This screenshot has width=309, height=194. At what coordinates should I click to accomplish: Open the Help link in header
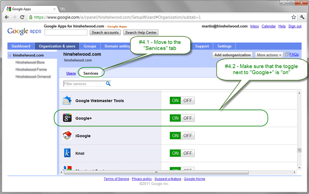(x=282, y=26)
